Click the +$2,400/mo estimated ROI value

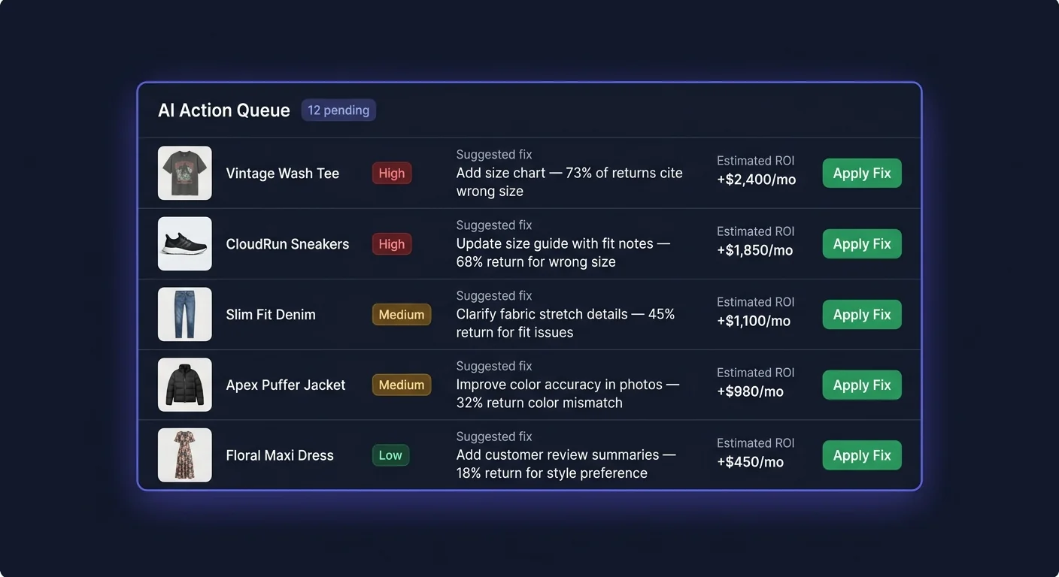(755, 179)
